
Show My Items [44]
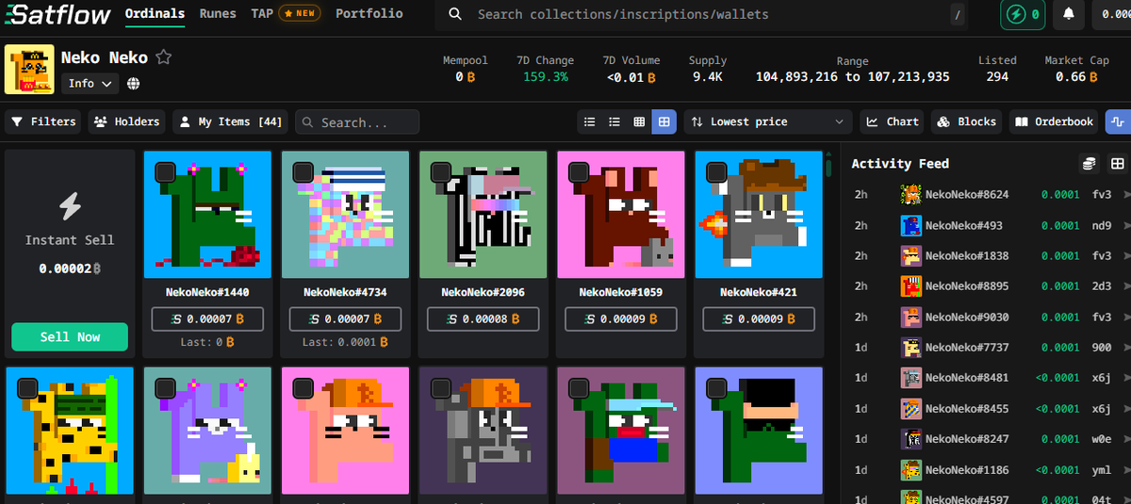point(231,122)
